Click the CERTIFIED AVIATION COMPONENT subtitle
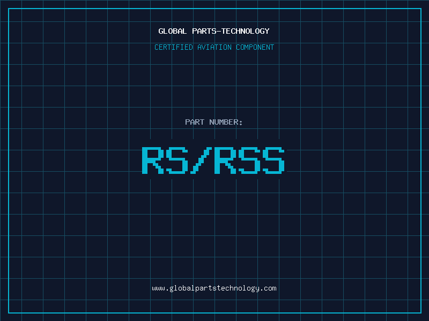Viewport: 429px width, 321px height. point(214,48)
